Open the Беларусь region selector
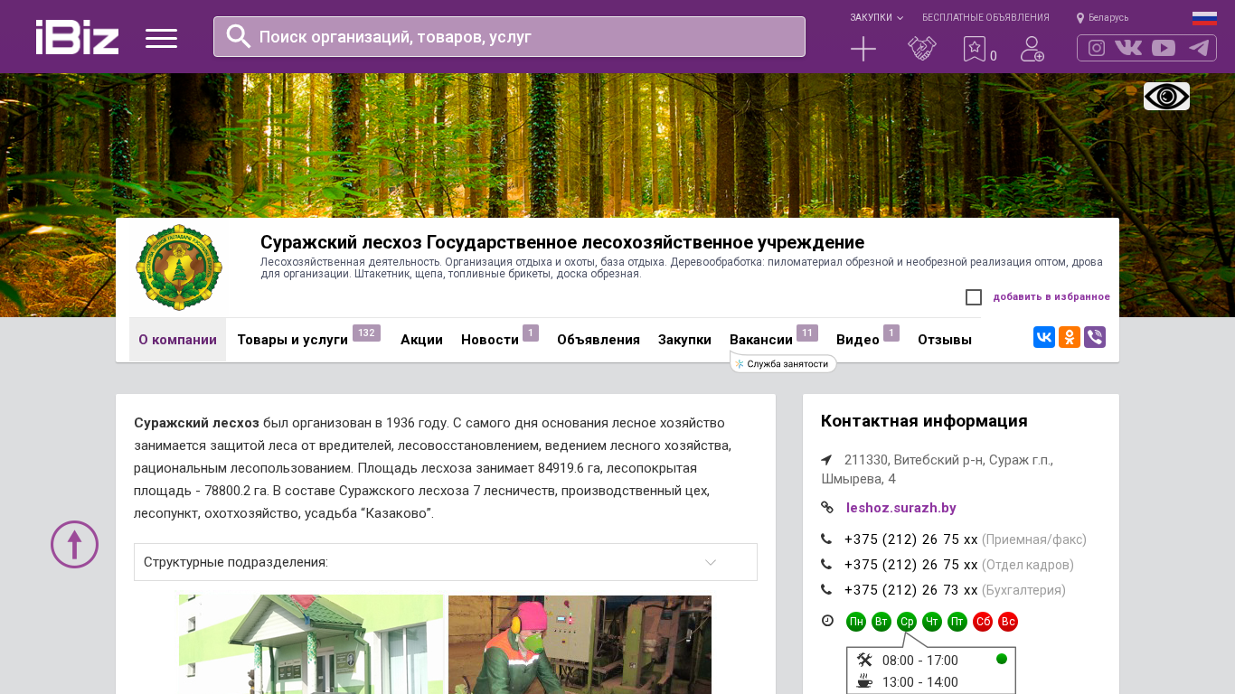This screenshot has width=1235, height=694. tap(1103, 18)
